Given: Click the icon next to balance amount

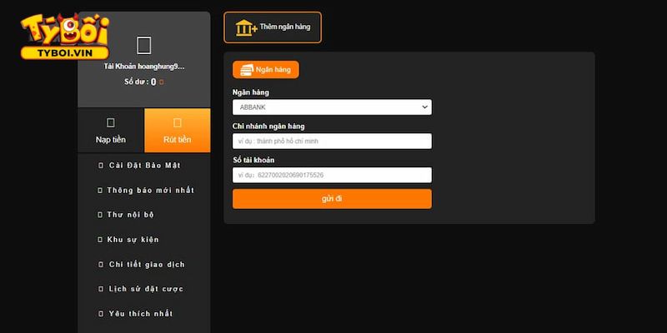Looking at the screenshot, I should click(x=162, y=82).
